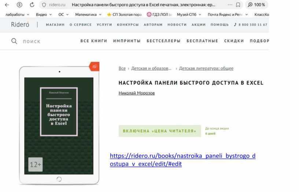Click the browser back arrow
The width and height of the screenshot is (299, 192).
7,5
